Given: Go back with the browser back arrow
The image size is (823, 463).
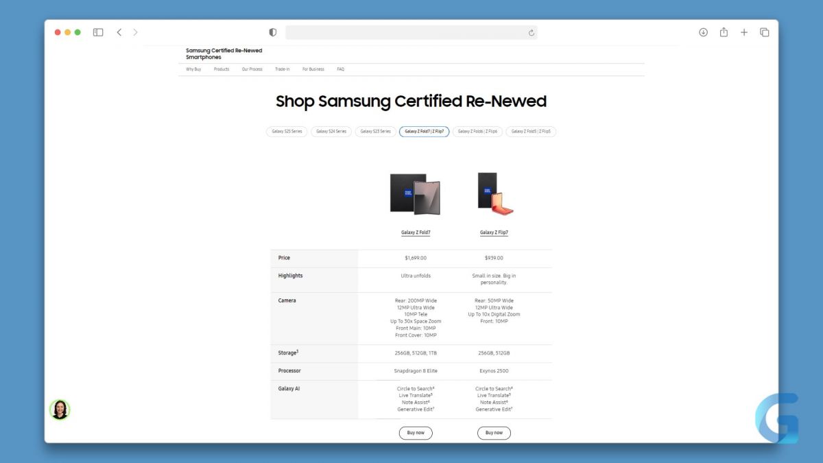Looking at the screenshot, I should click(x=119, y=32).
